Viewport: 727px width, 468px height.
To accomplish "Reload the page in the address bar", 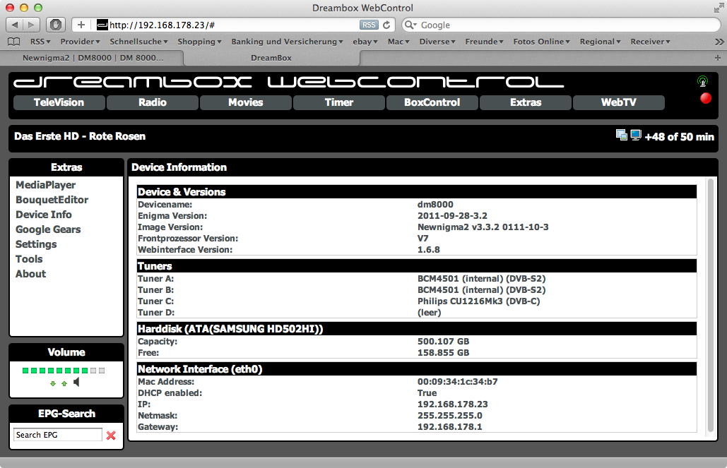I will pyautogui.click(x=386, y=25).
